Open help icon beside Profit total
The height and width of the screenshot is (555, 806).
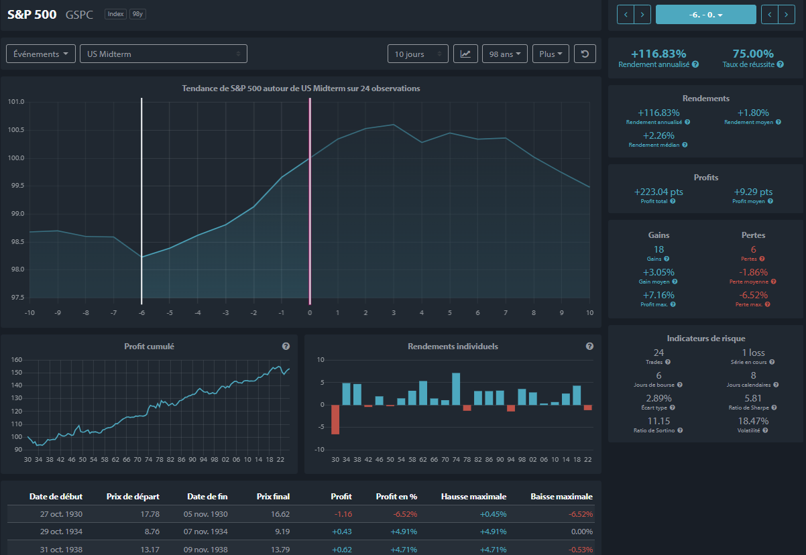pyautogui.click(x=673, y=201)
